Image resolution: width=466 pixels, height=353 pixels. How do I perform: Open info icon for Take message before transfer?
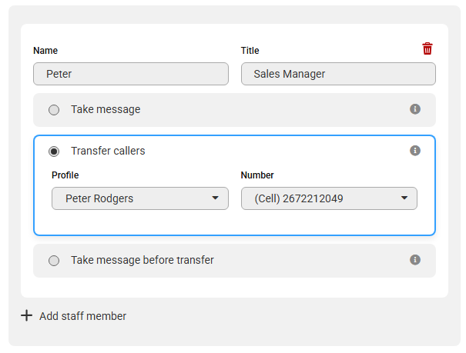415,260
